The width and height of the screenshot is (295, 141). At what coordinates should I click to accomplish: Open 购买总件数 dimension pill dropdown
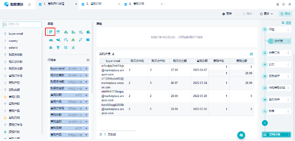pos(86,82)
